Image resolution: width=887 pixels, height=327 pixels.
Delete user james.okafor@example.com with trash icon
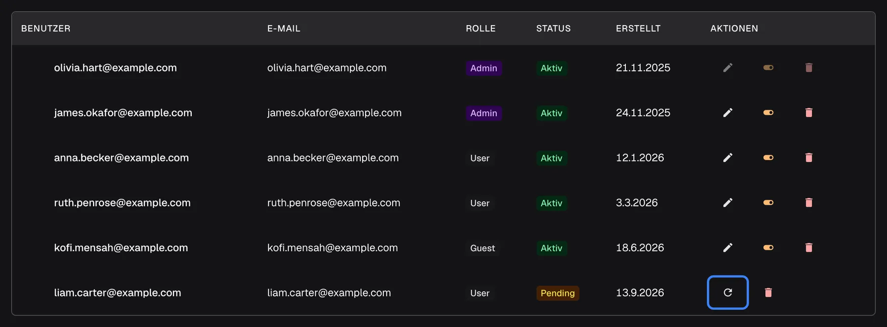[809, 113]
